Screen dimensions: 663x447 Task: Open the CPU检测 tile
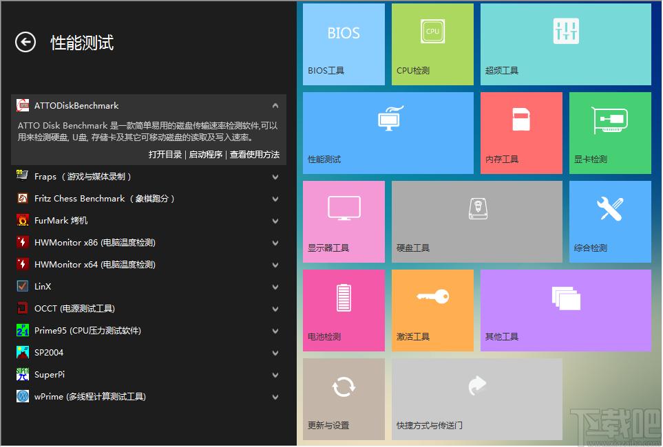coord(432,45)
